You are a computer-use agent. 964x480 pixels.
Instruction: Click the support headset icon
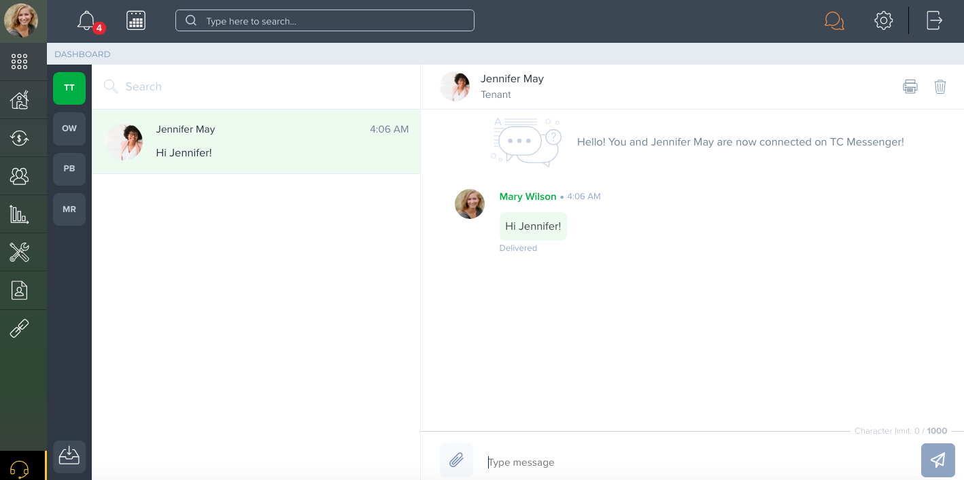click(20, 468)
